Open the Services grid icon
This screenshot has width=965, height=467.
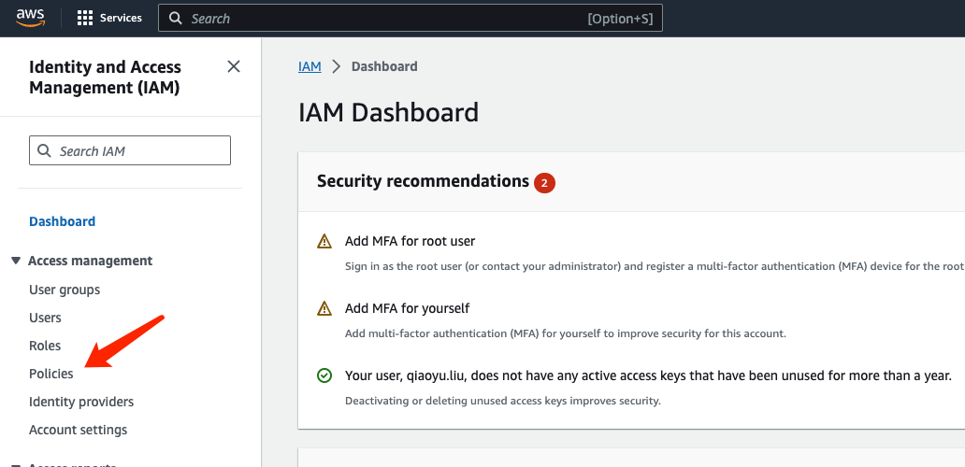85,19
